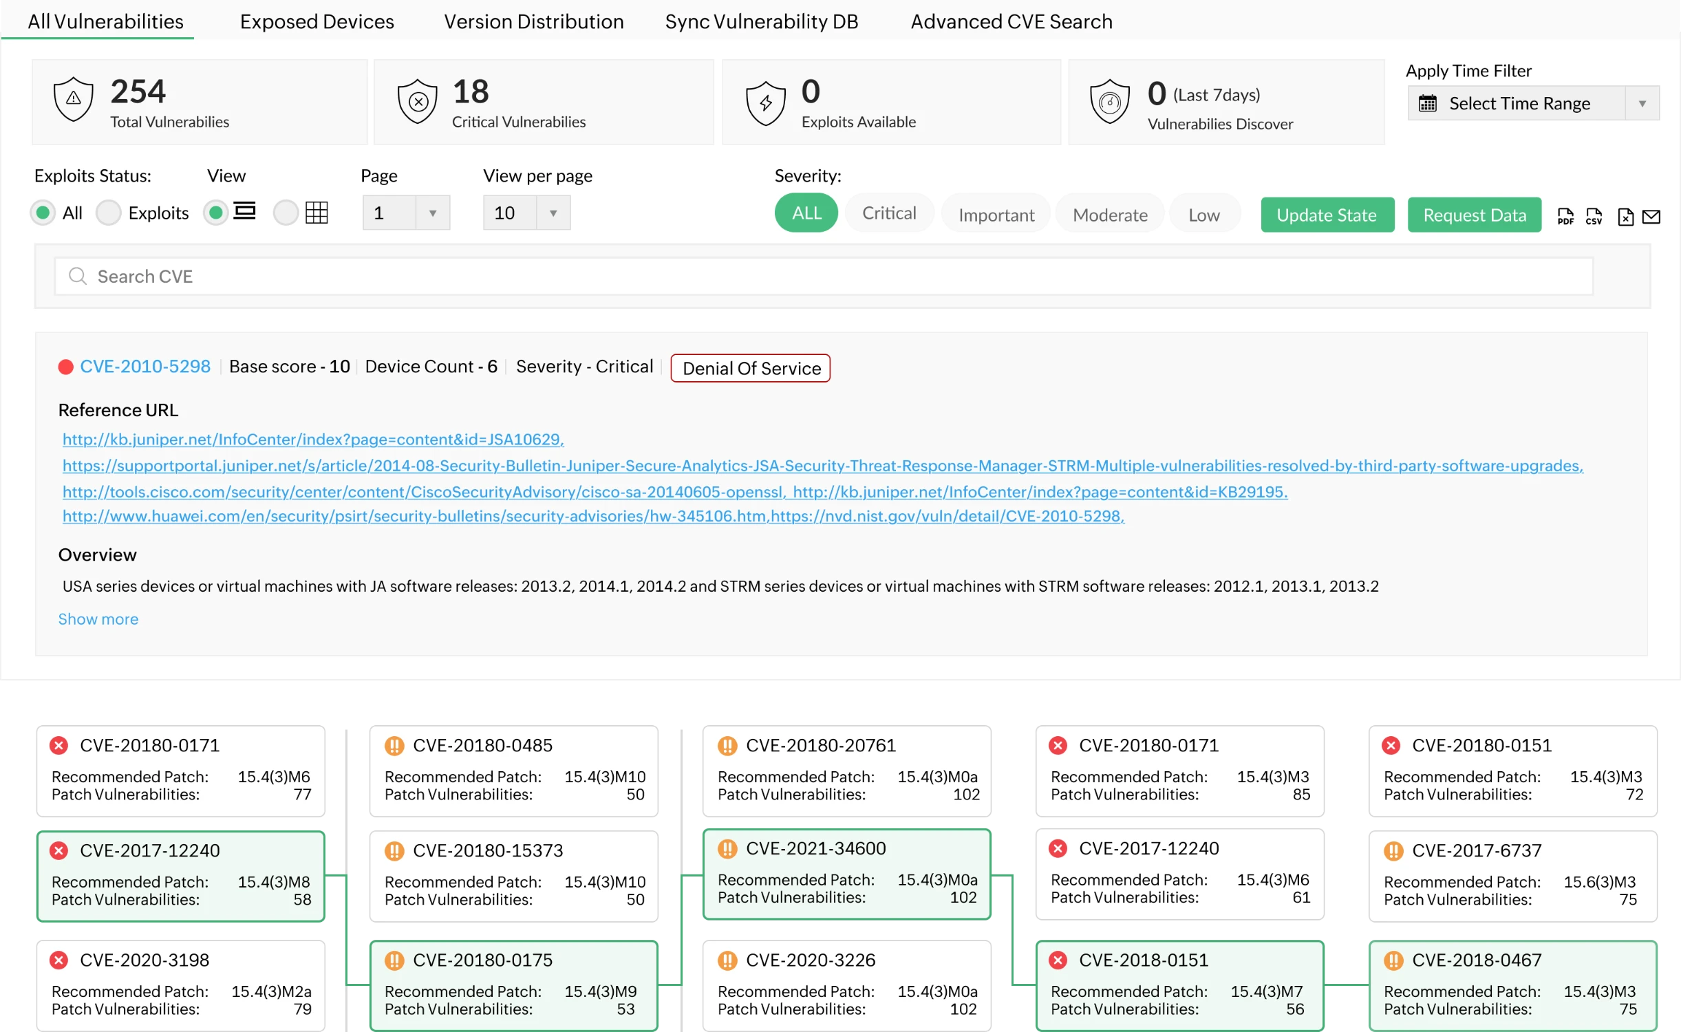Export the report as Excel file
Viewport: 1681px width, 1032px height.
click(x=1626, y=217)
